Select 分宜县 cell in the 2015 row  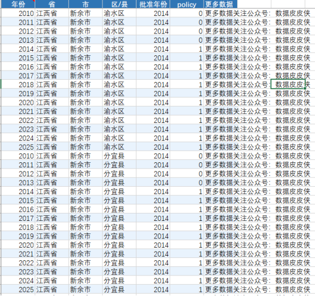pyautogui.click(x=119, y=200)
